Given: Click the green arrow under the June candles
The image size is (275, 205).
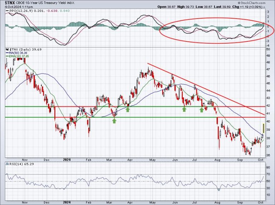Looking at the screenshot, I should [x=184, y=109].
